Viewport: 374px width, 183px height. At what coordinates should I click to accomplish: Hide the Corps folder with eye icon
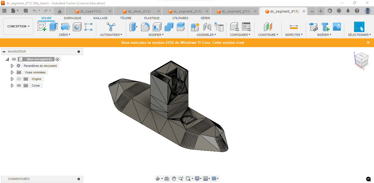tap(19, 85)
